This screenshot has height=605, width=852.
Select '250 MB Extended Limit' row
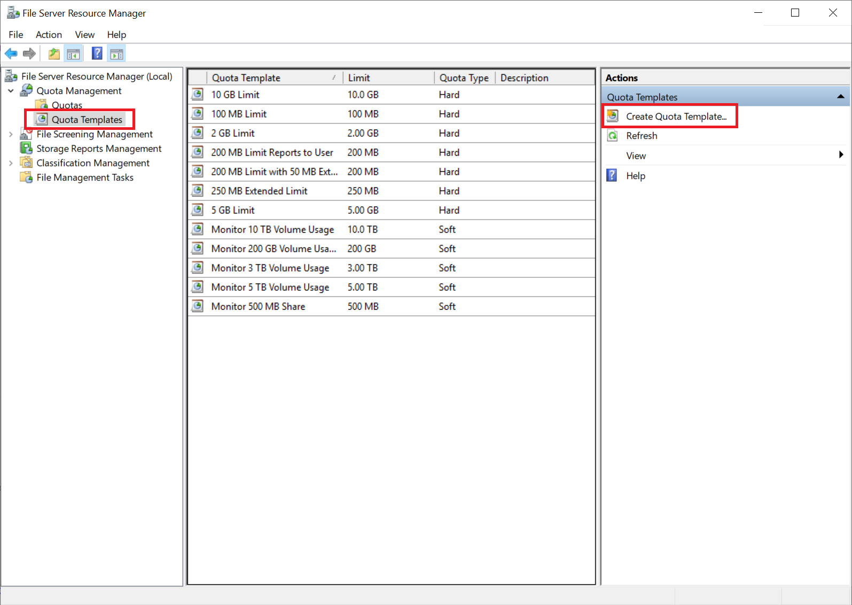click(x=392, y=191)
